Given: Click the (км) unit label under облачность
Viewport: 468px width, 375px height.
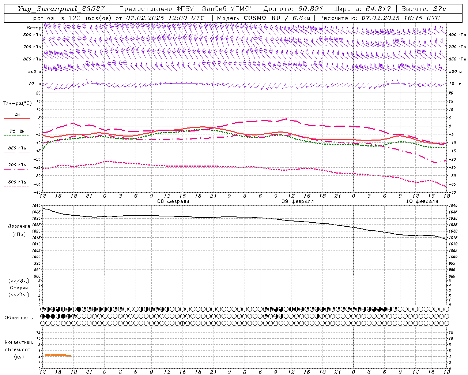Looking at the screenshot, I should [x=19, y=357].
